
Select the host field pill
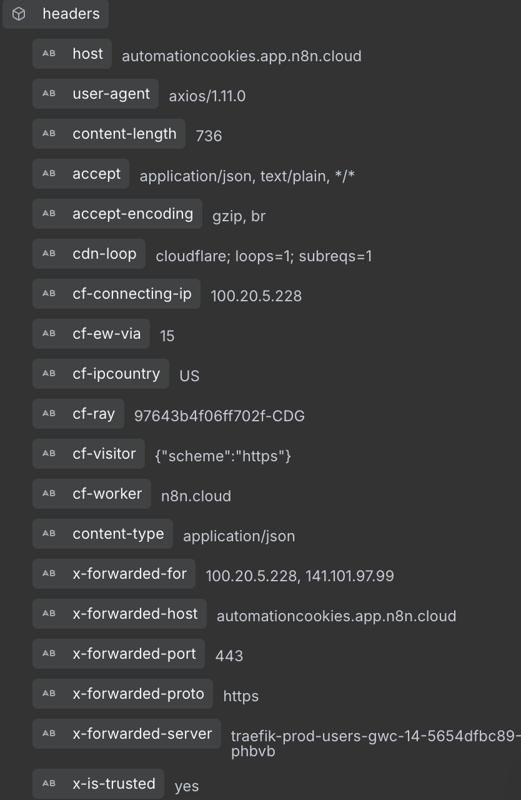point(71,54)
